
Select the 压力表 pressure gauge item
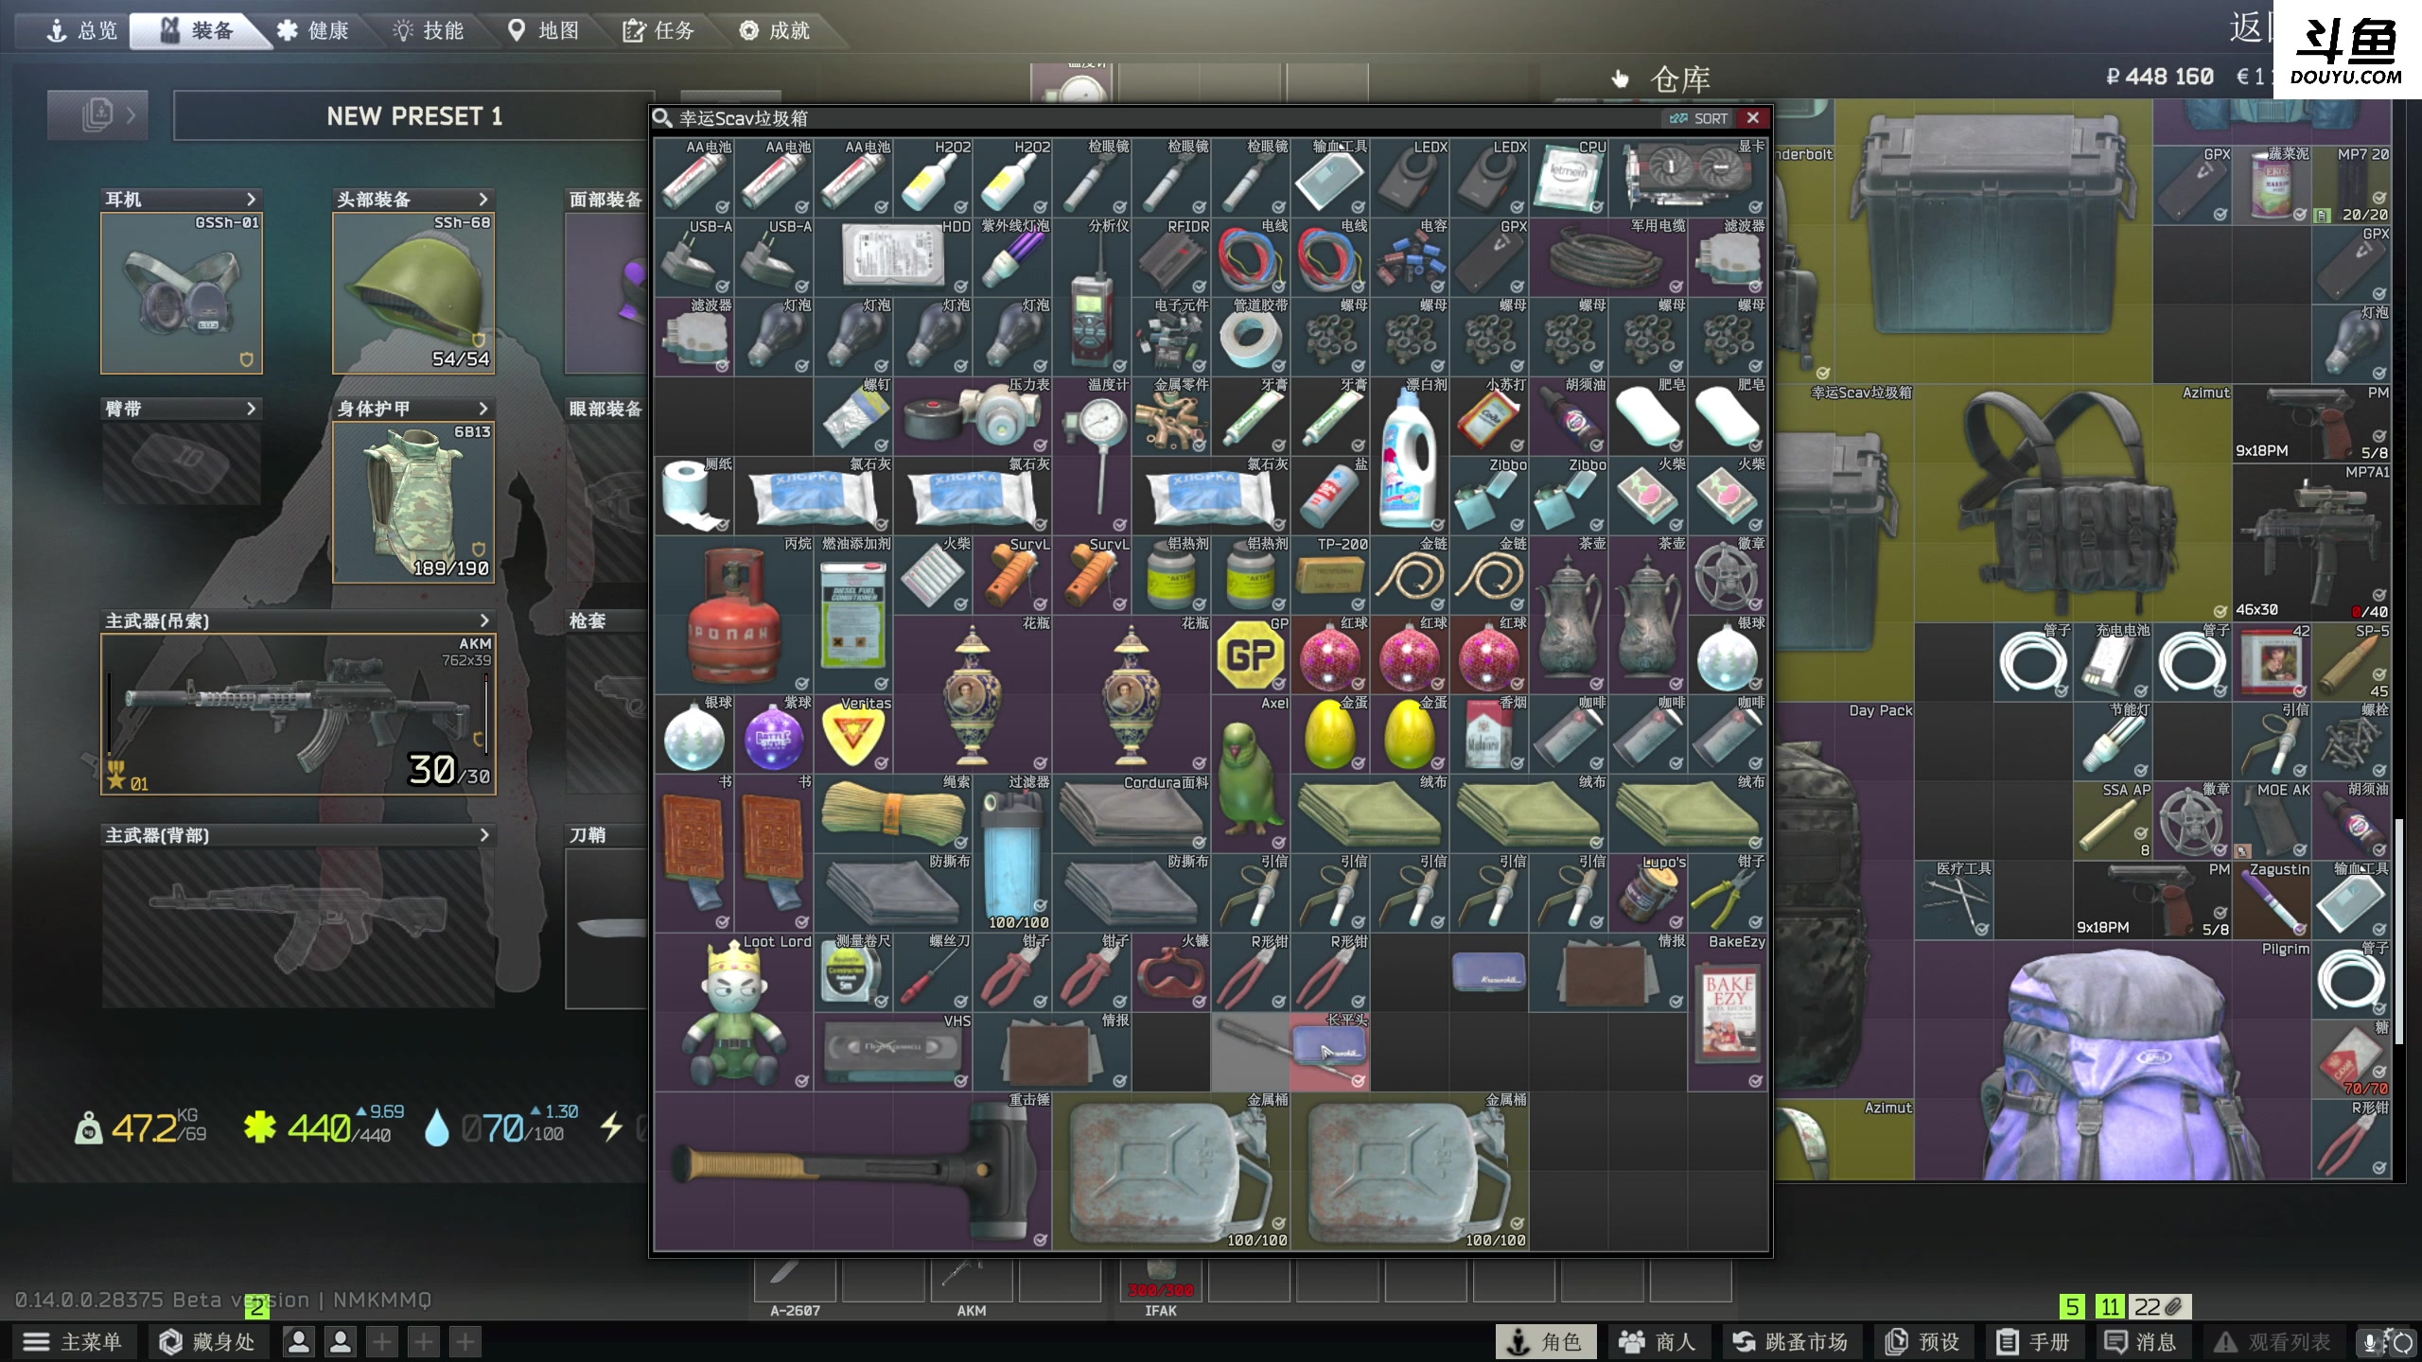click(973, 416)
